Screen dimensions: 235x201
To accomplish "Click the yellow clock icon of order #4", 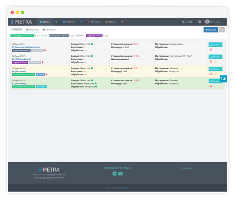I will tap(216, 74).
